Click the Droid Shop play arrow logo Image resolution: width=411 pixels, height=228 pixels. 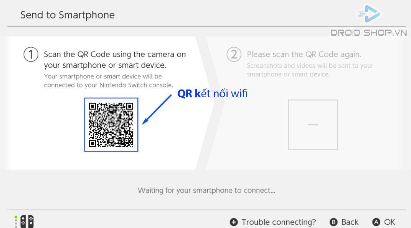point(368,13)
